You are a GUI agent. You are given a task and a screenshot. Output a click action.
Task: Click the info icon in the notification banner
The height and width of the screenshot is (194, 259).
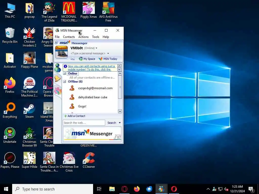tap(66, 66)
